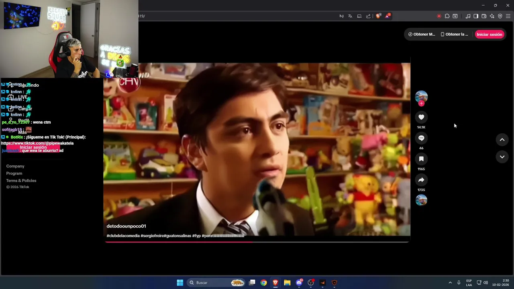Open the Windows Start menu
Screen dimensions: 514x289
click(180, 283)
